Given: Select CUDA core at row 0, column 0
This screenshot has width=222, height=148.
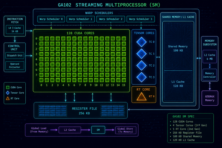Looking at the screenshot, I should 41,38.
